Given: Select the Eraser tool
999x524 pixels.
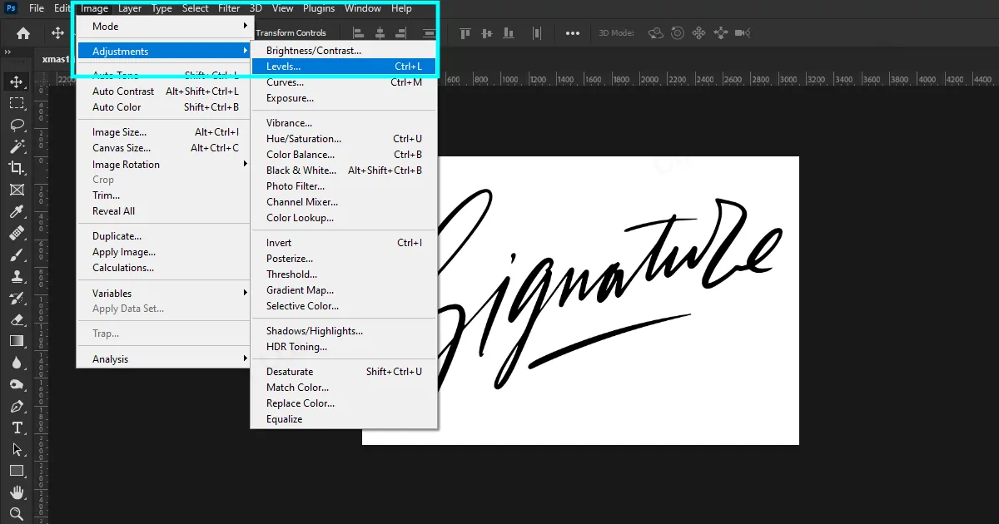Looking at the screenshot, I should 17,319.
